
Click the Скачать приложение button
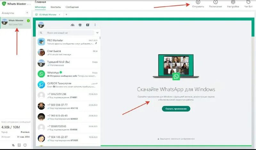click(x=176, y=109)
